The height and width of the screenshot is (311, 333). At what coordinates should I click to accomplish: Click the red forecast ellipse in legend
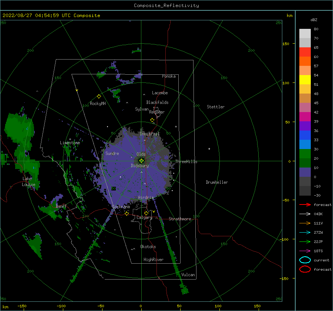pos(305,269)
